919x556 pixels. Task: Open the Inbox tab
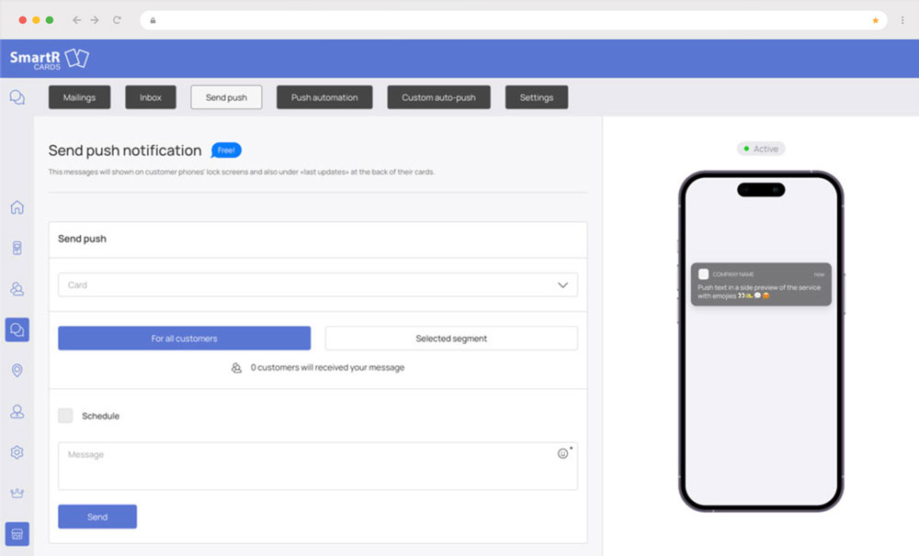point(151,97)
